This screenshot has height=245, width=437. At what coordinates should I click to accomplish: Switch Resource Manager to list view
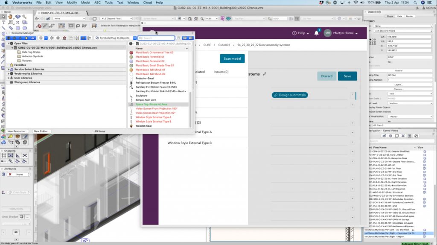click(x=83, y=38)
